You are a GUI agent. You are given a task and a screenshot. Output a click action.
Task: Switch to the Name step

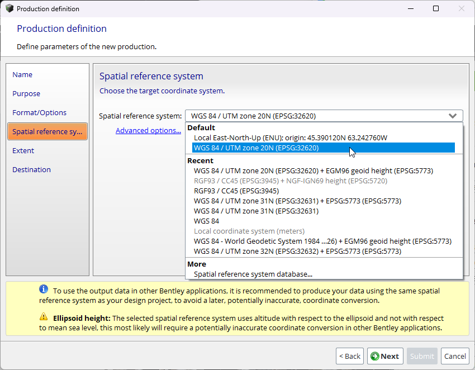(22, 75)
